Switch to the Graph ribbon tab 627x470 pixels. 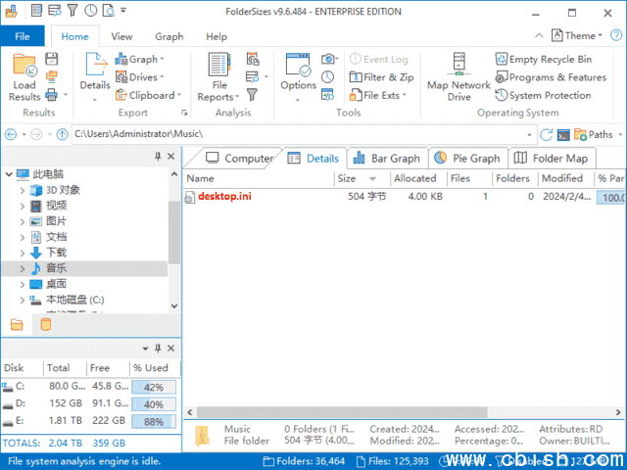[169, 37]
